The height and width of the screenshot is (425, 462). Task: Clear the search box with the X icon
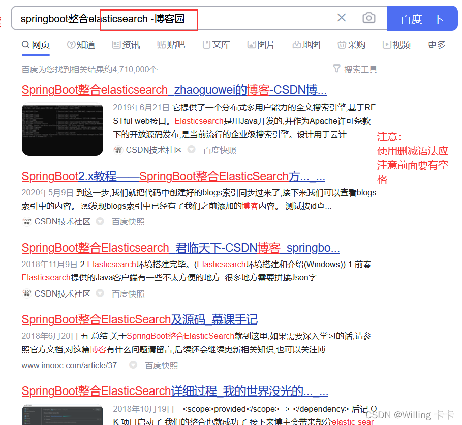tap(342, 18)
